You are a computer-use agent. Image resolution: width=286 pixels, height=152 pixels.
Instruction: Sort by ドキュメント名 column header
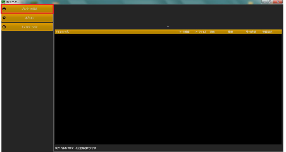point(62,32)
